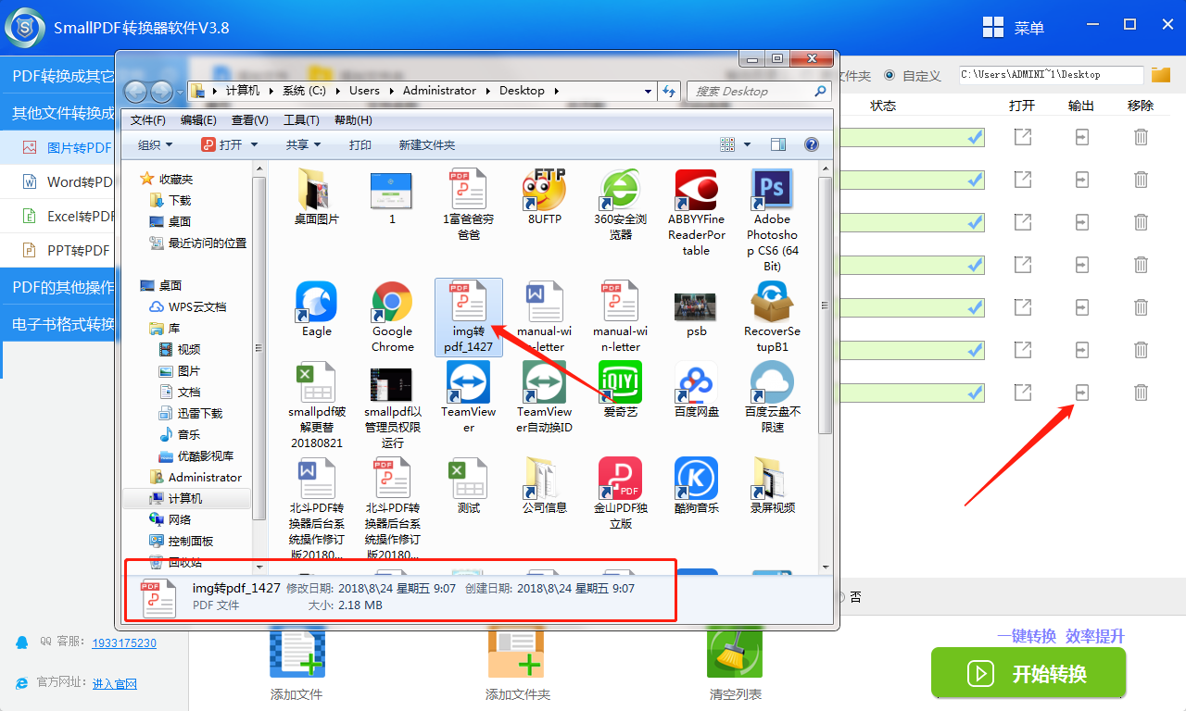This screenshot has width=1186, height=711.
Task: Click the 清空列表 broom icon
Action: coord(735,652)
